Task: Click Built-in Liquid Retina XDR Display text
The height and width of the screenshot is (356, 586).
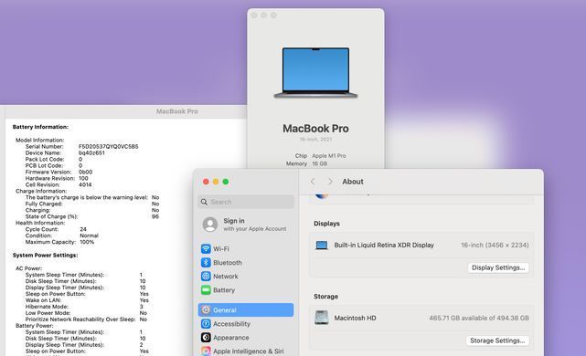Action: pos(384,246)
